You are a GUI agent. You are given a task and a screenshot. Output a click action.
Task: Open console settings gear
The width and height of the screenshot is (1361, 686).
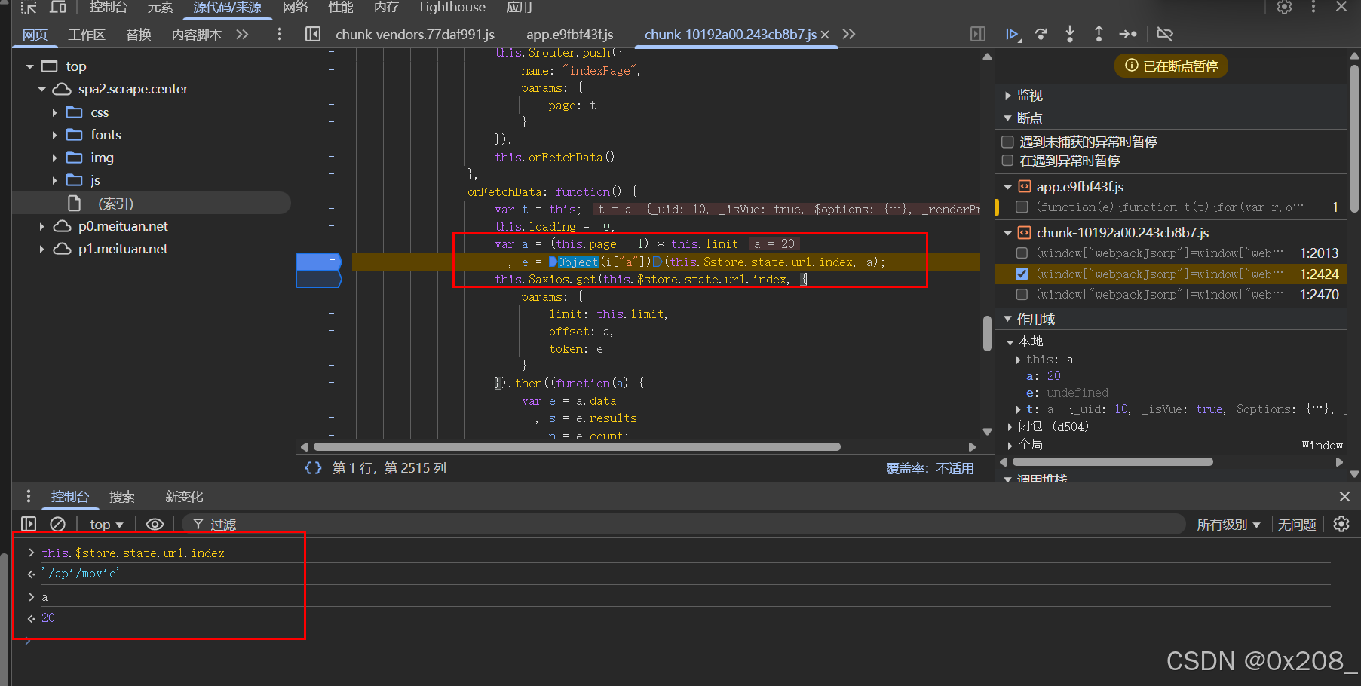click(1341, 524)
